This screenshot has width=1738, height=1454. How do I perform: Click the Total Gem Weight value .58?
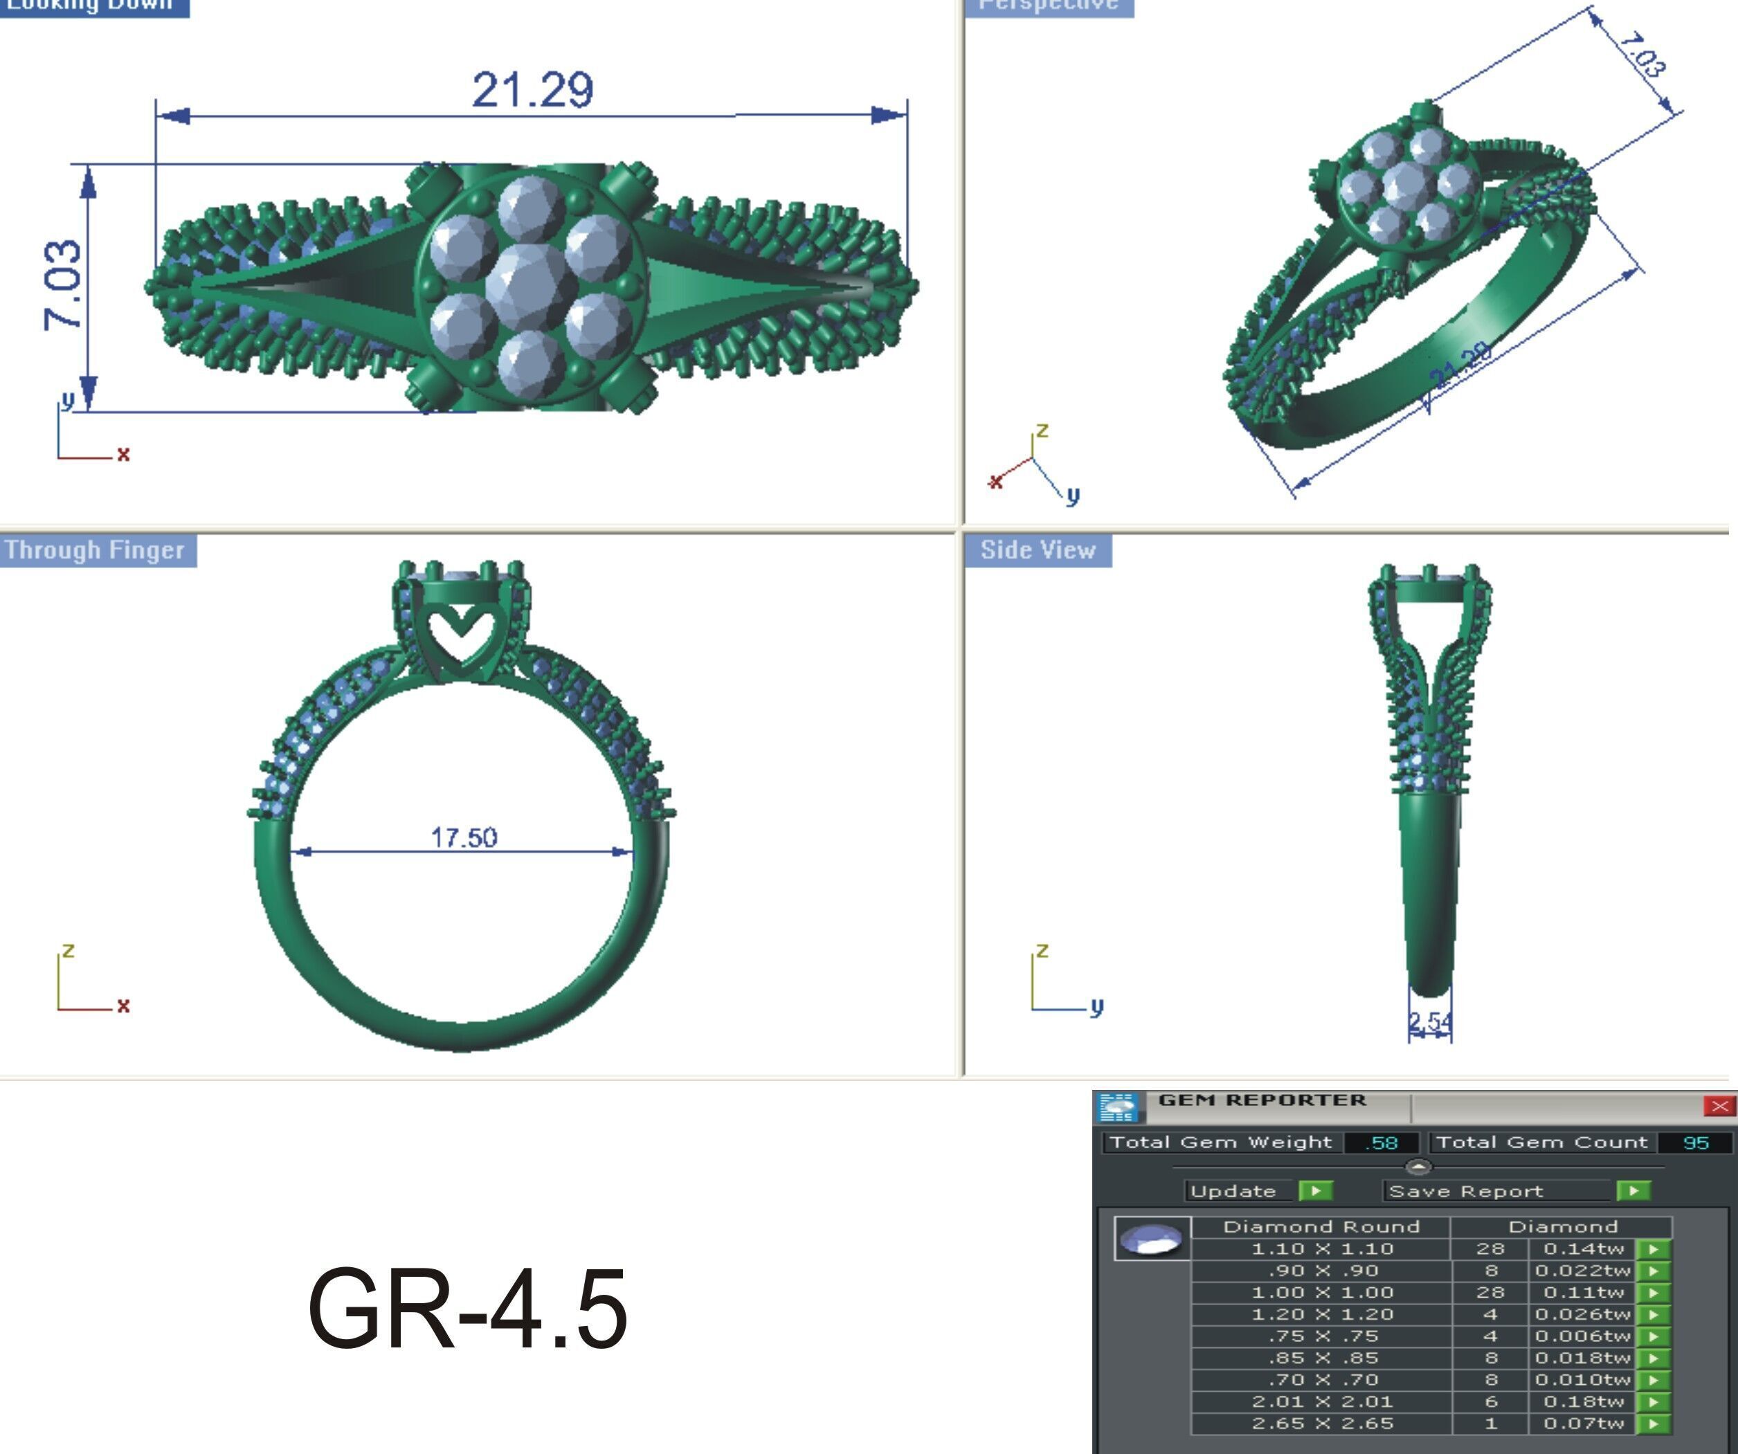pyautogui.click(x=1382, y=1143)
